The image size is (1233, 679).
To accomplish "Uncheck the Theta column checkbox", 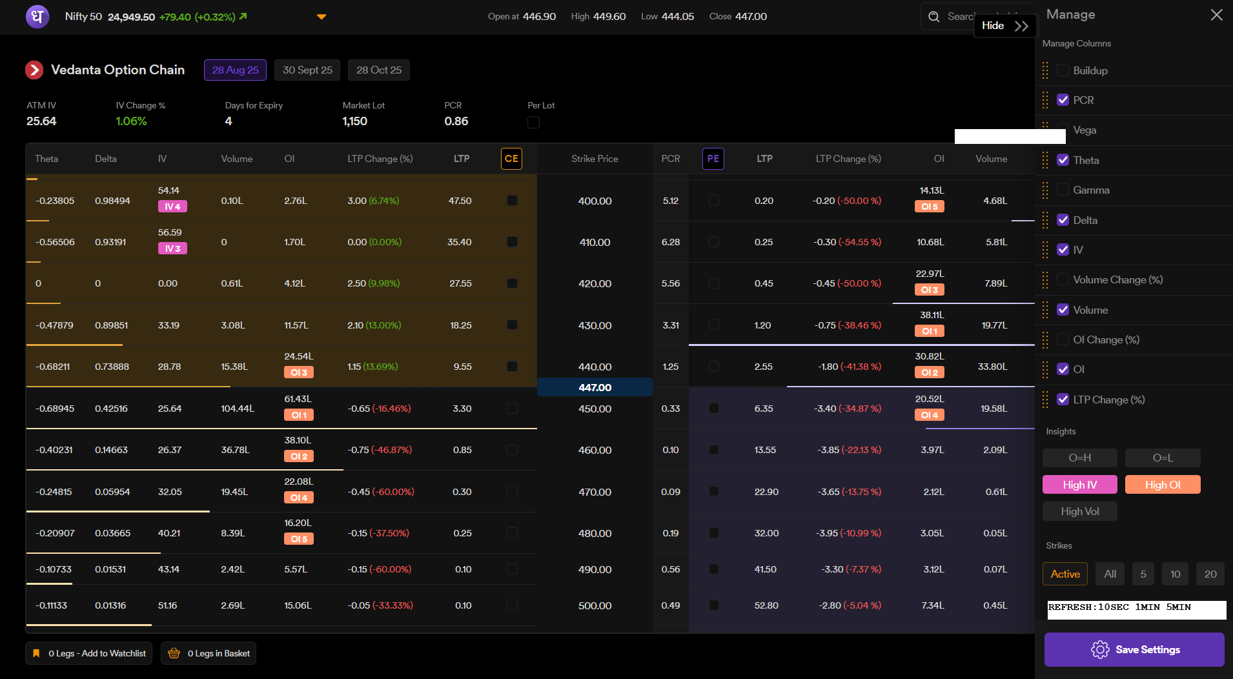I will coord(1063,160).
